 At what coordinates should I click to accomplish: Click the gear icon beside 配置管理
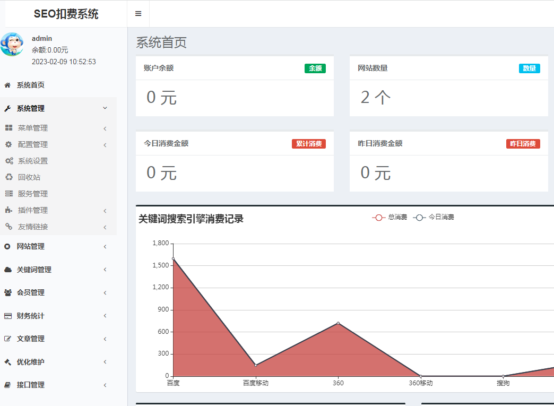pos(9,144)
